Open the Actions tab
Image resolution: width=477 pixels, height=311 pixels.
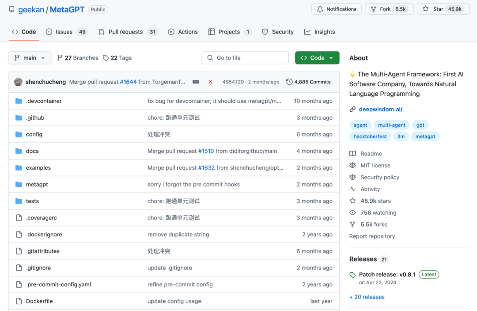183,32
